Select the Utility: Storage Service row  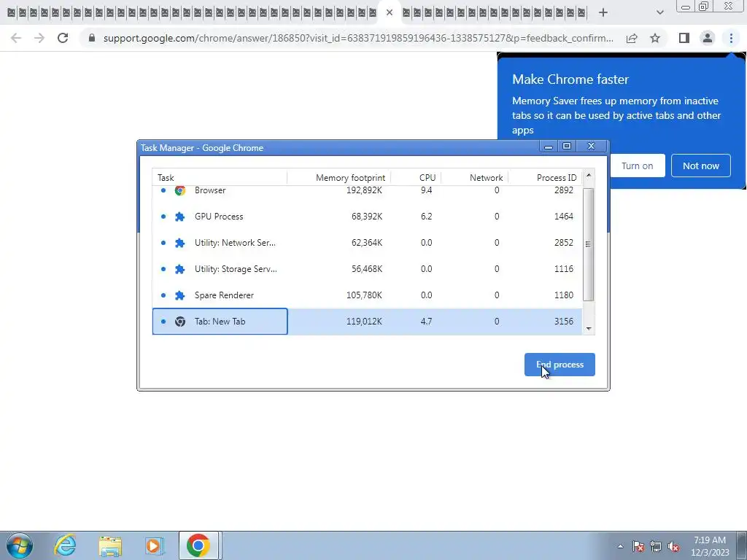[368, 268]
